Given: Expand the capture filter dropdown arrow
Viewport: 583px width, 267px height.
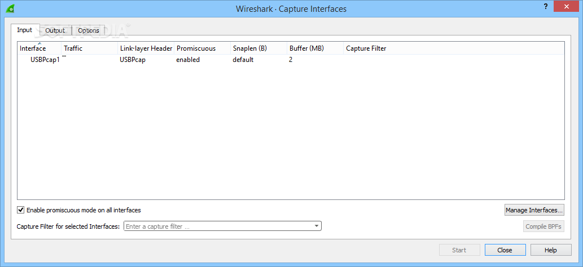Looking at the screenshot, I should 317,226.
